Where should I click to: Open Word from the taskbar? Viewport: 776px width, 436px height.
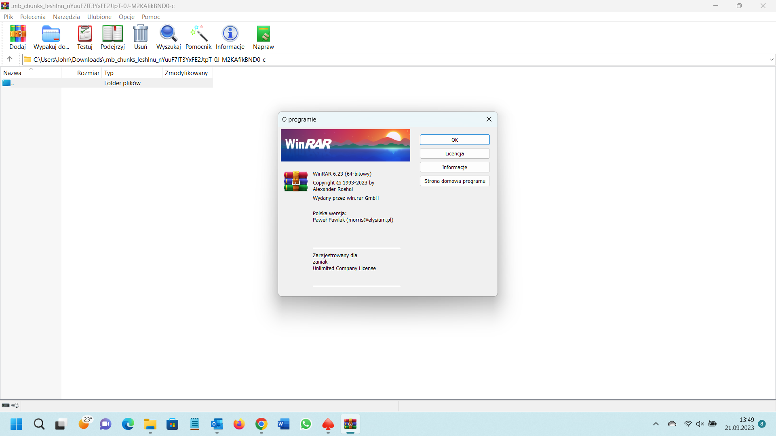point(284,424)
